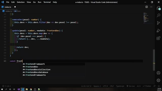Viewport: 162px width, 91px height.
Task: Open the Terminal menu
Action: click(x=47, y=2)
